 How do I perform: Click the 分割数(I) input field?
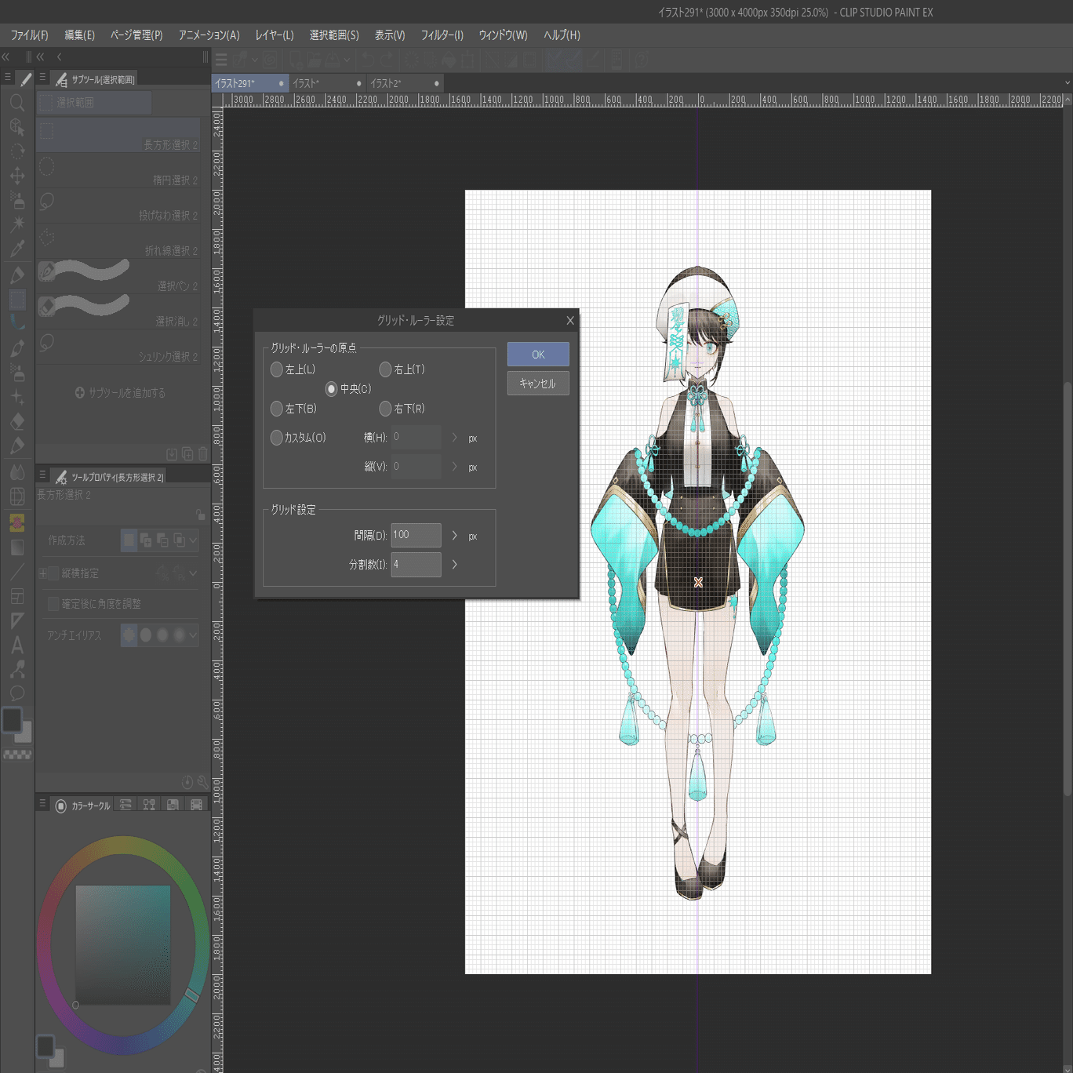tap(416, 565)
